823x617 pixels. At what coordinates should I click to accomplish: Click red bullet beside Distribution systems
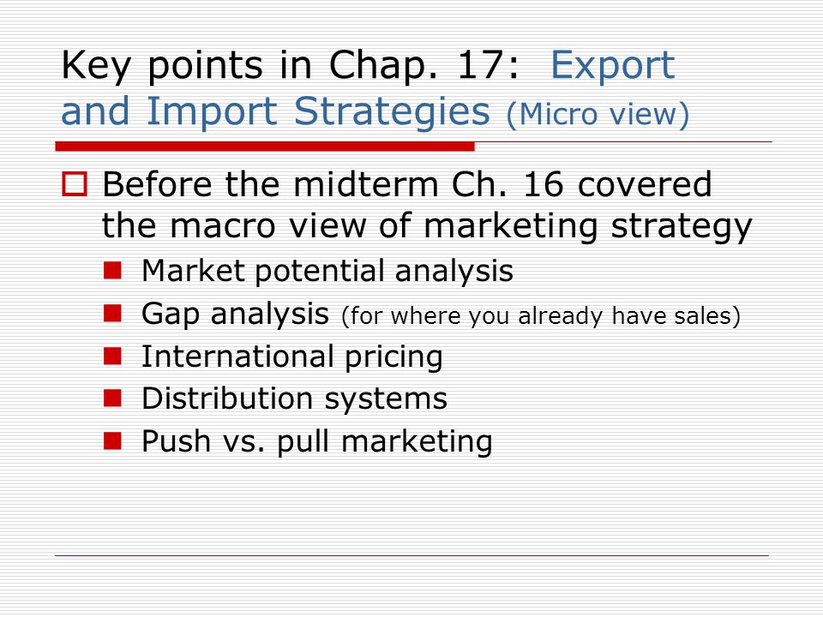coord(113,398)
